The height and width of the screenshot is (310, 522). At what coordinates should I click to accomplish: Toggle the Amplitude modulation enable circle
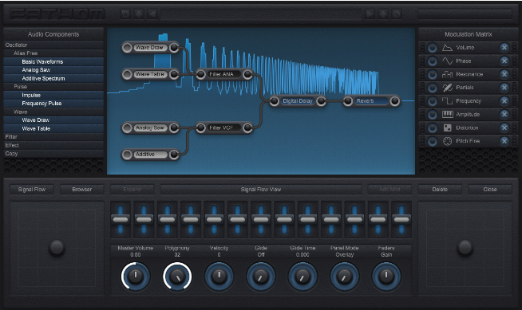point(432,114)
